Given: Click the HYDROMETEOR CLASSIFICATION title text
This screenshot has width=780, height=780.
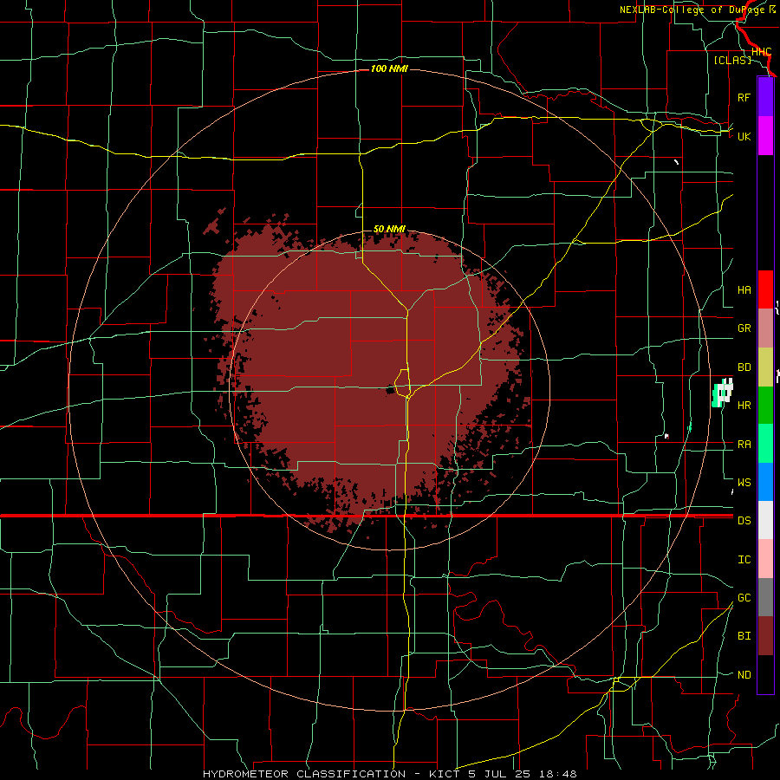Looking at the screenshot, I should coord(304,774).
